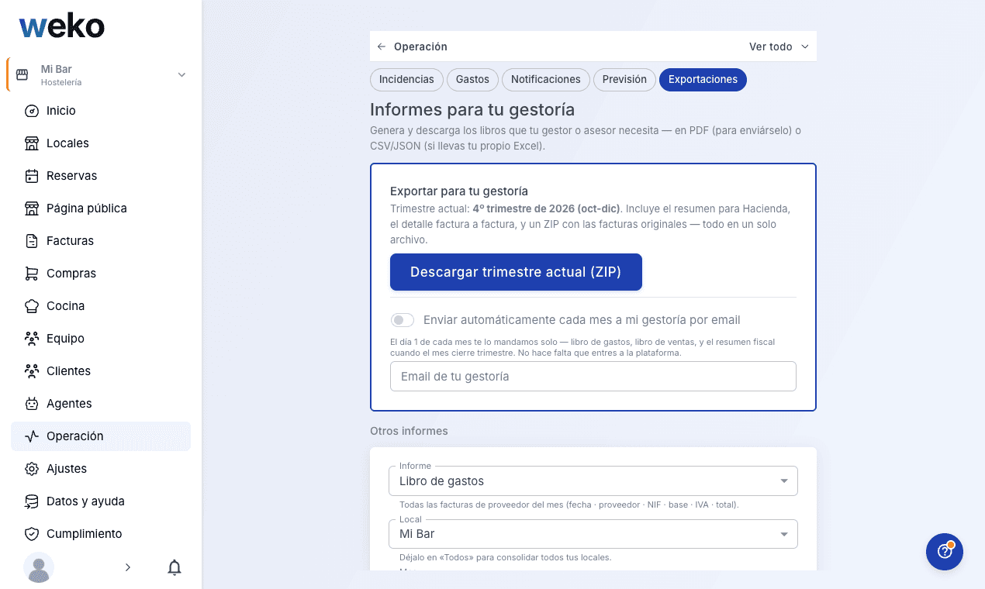The image size is (985, 589).
Task: Click the Cocina chef hat icon
Action: click(32, 306)
